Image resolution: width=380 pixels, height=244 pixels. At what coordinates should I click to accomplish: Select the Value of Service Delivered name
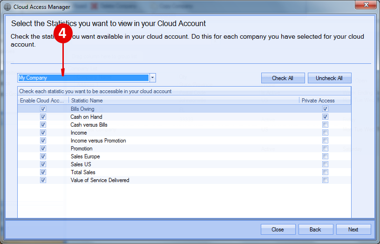click(x=100, y=180)
